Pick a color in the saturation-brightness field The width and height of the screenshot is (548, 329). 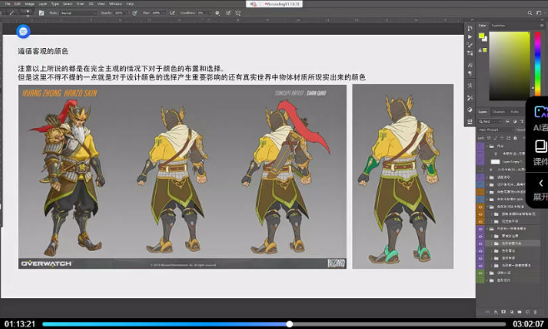point(510,66)
